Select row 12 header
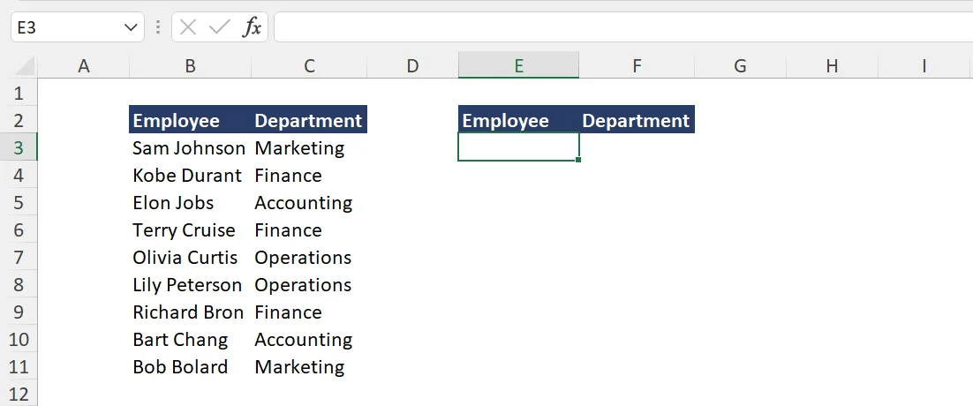 tap(19, 393)
